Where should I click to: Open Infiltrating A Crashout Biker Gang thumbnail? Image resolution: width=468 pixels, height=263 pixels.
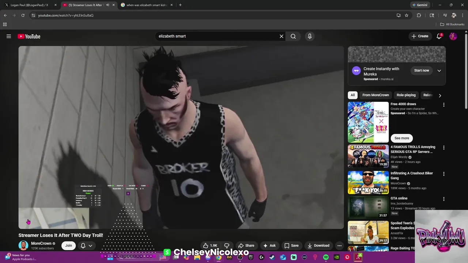368,182
